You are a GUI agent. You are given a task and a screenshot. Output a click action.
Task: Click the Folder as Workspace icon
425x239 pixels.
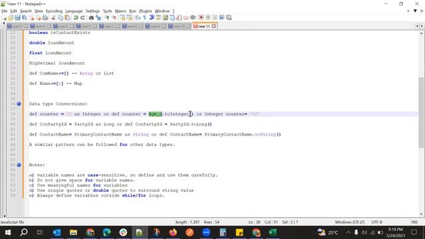pos(186,18)
